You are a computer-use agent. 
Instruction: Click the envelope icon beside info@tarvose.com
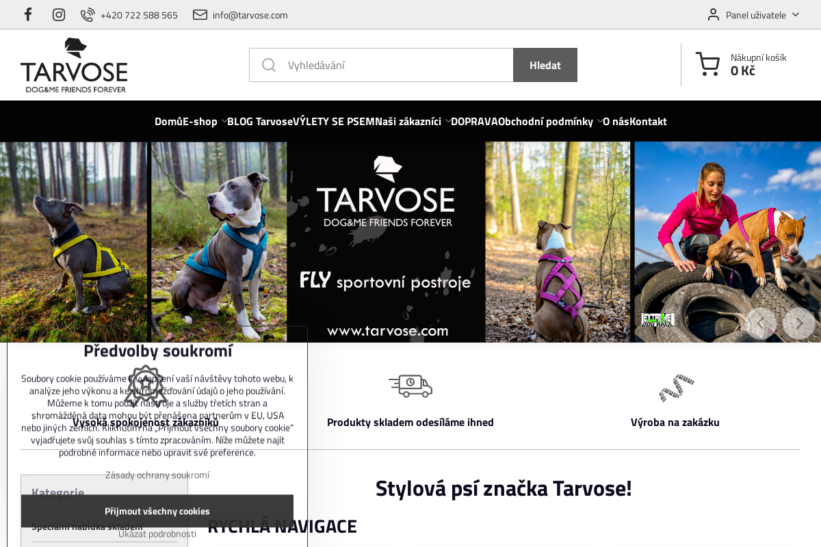click(200, 14)
